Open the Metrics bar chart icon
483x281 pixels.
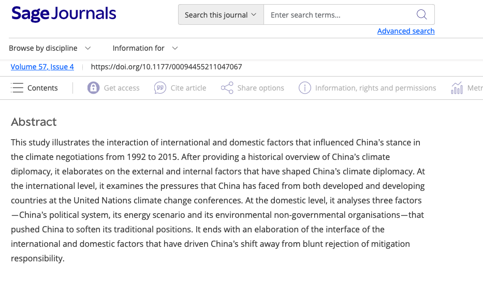point(457,88)
